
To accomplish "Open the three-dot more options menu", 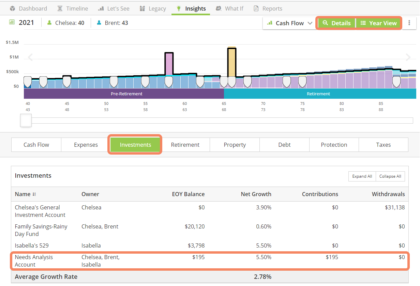I will (409, 23).
